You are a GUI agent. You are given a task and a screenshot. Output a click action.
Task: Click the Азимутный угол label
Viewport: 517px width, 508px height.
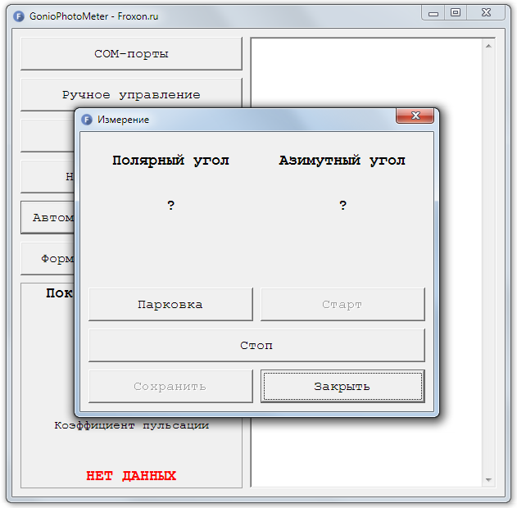(x=342, y=161)
